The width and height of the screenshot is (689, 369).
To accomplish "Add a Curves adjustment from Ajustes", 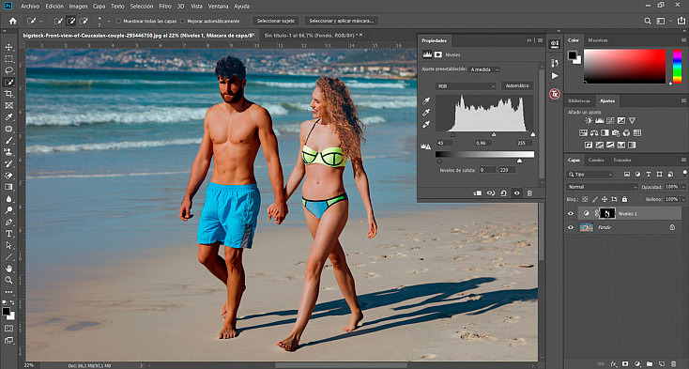I will 610,120.
